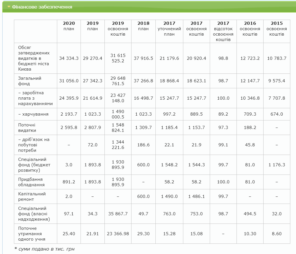The image size is (296, 254).
Task: Click the Загальний фонд row label
Action: (30, 81)
